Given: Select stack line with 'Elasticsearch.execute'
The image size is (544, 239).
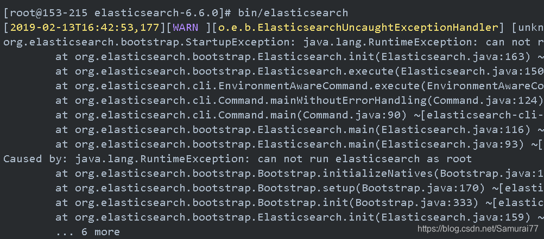Looking at the screenshot, I should (299, 71).
